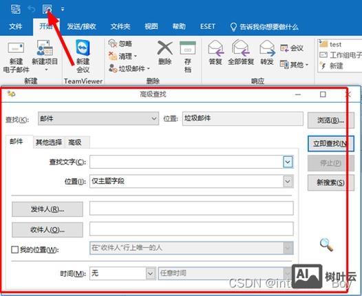
Task: Click the 新建电子邮件 icon
Action: [16, 48]
